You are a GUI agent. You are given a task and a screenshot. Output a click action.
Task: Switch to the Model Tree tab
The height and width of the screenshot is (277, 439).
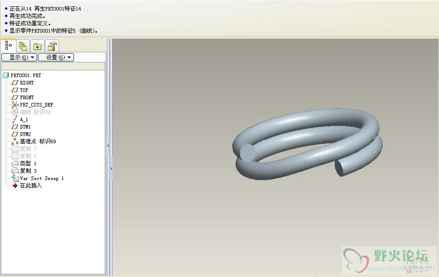pyautogui.click(x=8, y=45)
